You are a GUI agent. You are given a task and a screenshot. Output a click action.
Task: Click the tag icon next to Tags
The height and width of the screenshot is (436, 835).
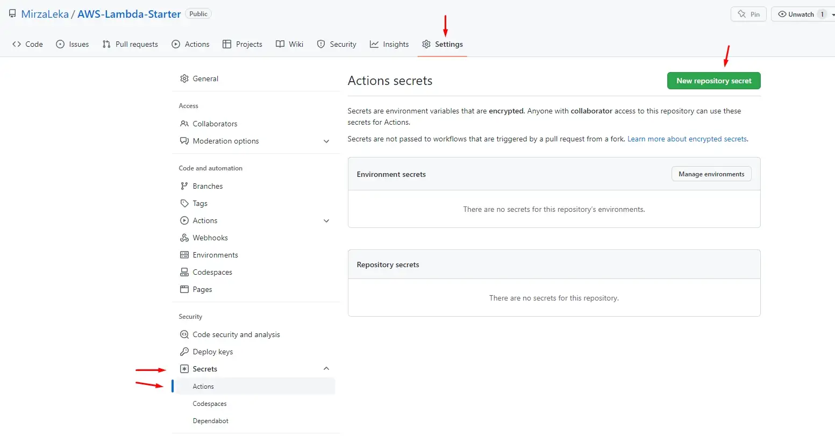(x=184, y=203)
